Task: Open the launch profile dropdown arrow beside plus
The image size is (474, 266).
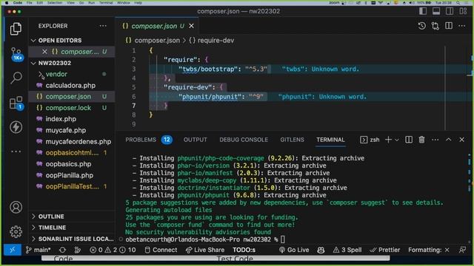Action: 397,140
